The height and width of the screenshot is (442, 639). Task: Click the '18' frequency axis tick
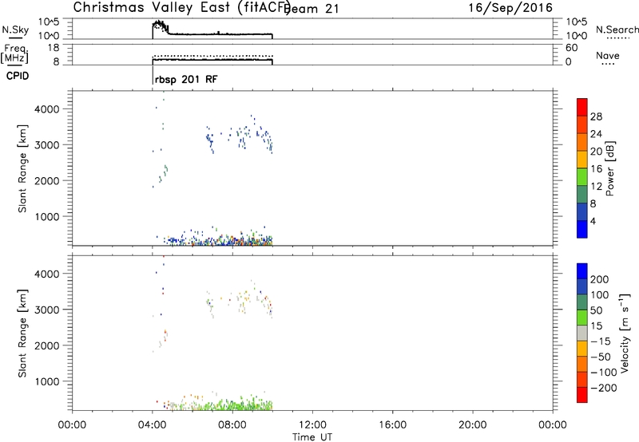[54, 48]
